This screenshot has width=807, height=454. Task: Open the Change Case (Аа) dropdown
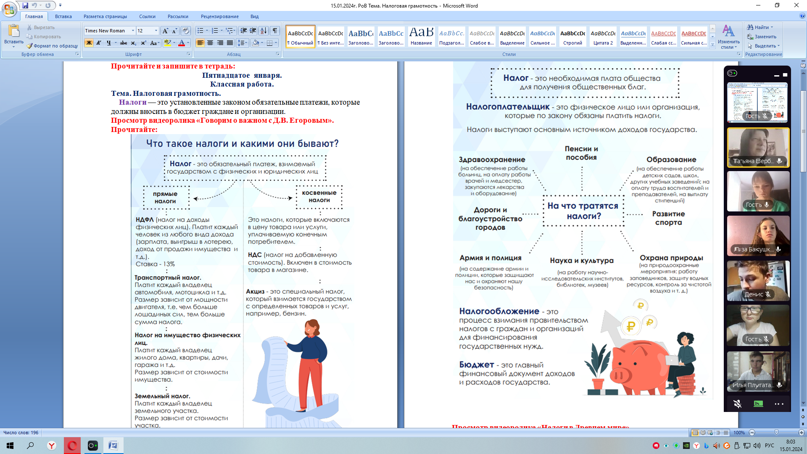[x=154, y=43]
